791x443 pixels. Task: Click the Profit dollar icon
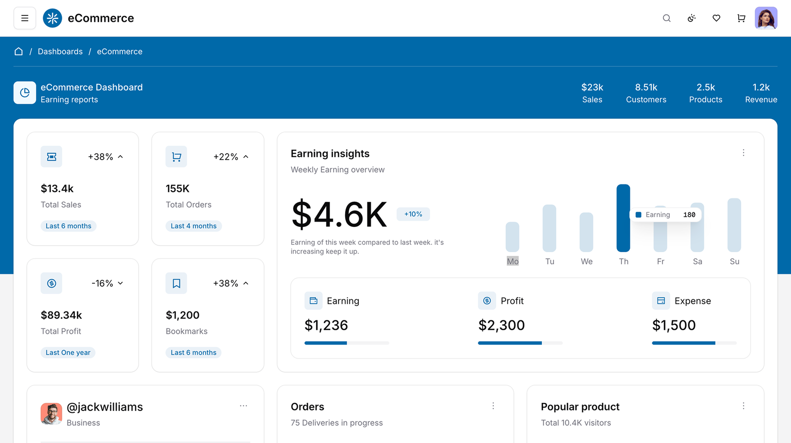pyautogui.click(x=487, y=301)
